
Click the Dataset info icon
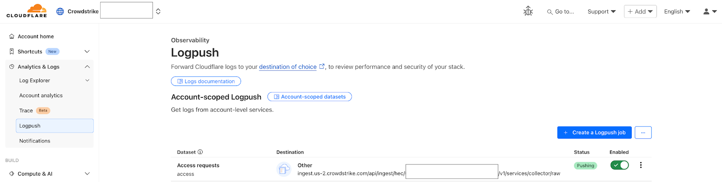(x=200, y=152)
